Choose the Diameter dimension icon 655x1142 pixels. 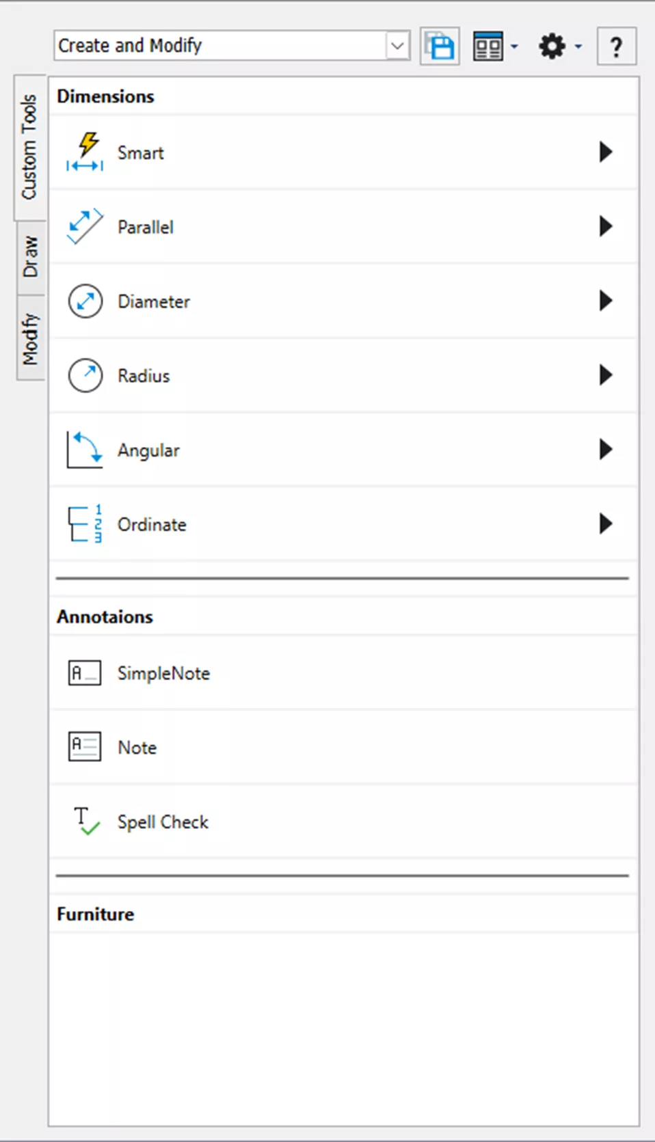[85, 301]
